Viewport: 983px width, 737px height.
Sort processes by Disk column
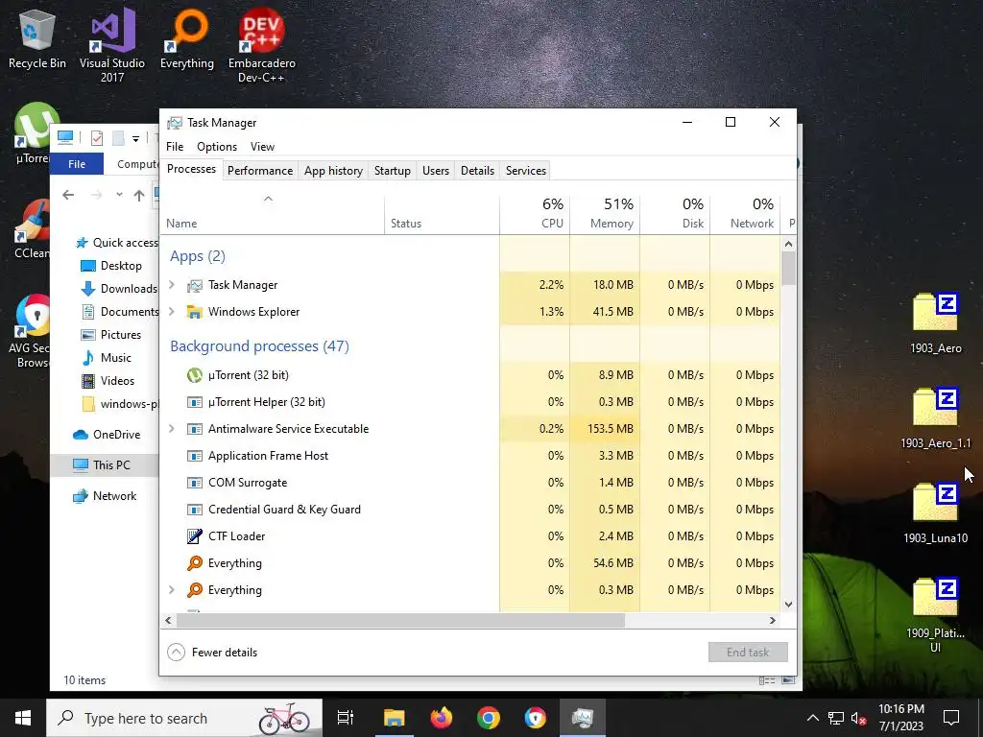pos(675,214)
